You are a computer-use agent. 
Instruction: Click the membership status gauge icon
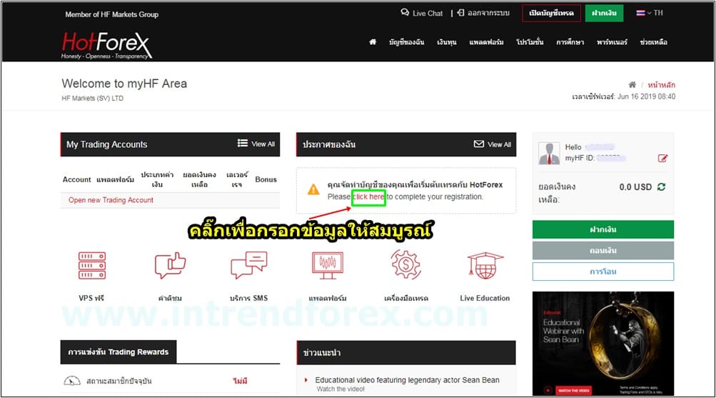tap(71, 381)
